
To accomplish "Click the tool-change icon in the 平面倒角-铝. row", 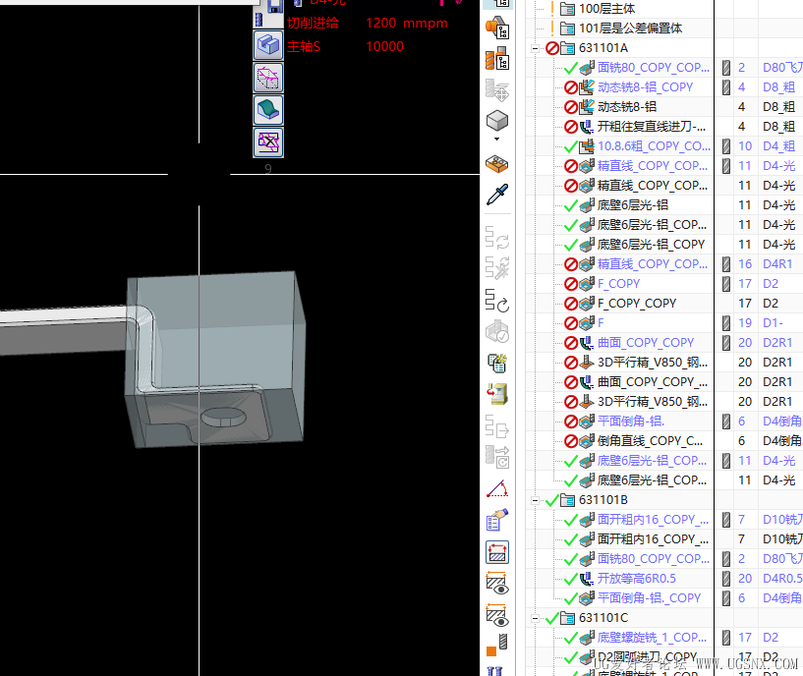I will click(x=725, y=421).
